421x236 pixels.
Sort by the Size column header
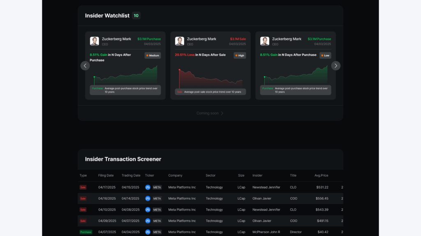tap(241, 175)
